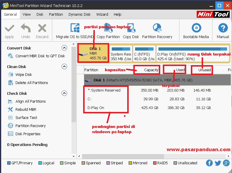Image resolution: width=232 pixels, height=173 pixels.
Task: Select C:(NTFS) block in disk map
Action: (144, 53)
